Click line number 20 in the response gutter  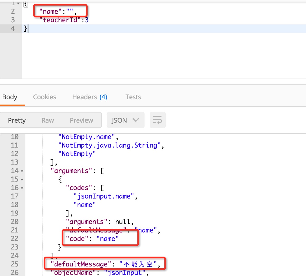(x=15, y=222)
